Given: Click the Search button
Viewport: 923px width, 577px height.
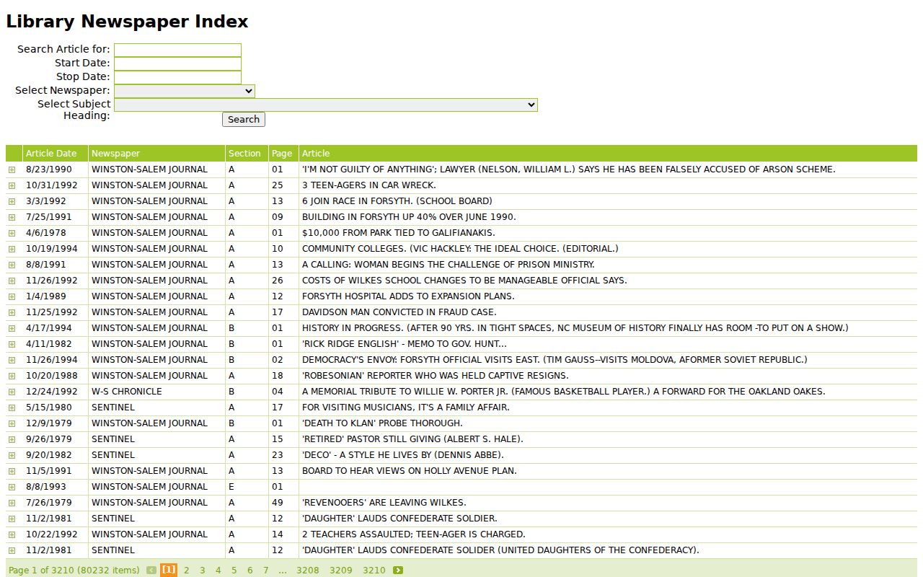Looking at the screenshot, I should [x=244, y=120].
